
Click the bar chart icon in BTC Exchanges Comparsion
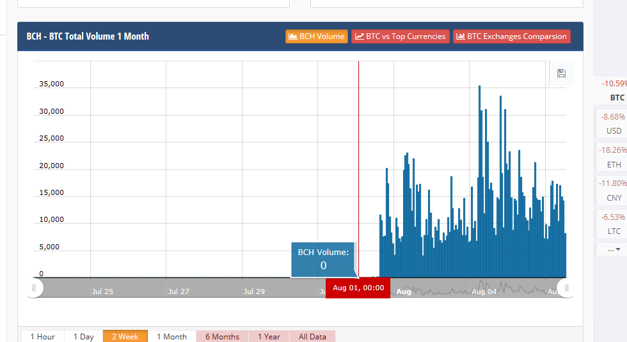coord(460,36)
